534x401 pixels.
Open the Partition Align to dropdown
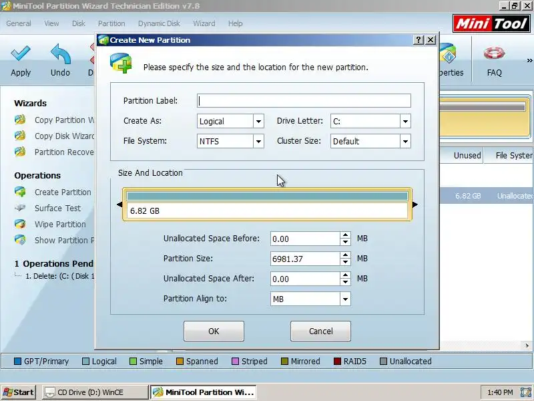[345, 299]
